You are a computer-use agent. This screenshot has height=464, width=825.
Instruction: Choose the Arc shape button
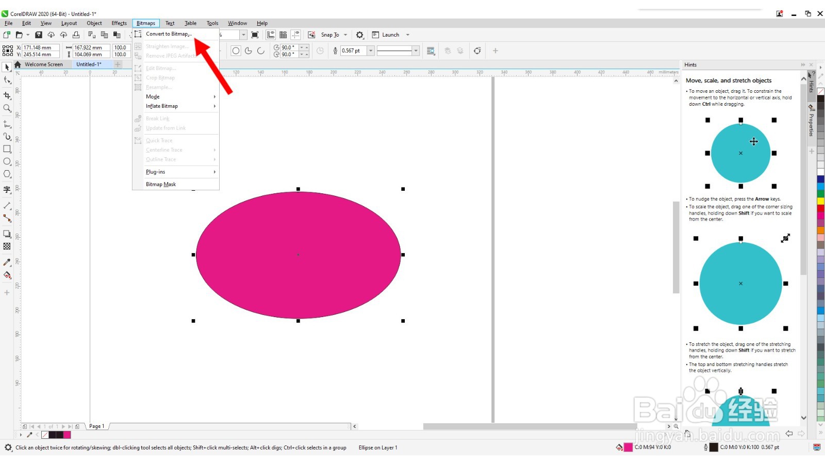point(260,51)
